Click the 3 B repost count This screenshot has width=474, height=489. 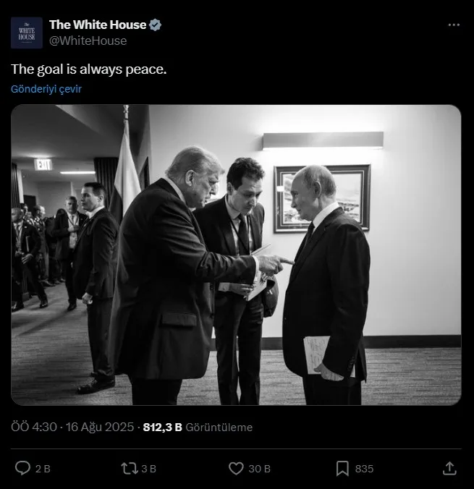point(148,469)
